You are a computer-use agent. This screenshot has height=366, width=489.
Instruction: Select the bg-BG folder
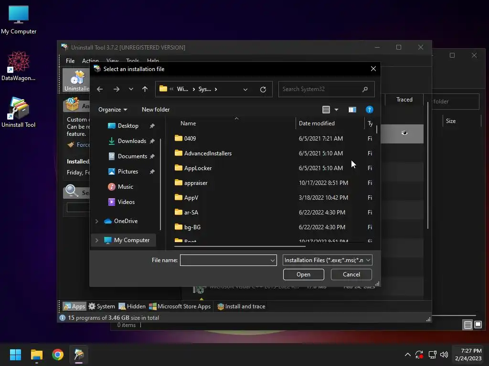192,227
